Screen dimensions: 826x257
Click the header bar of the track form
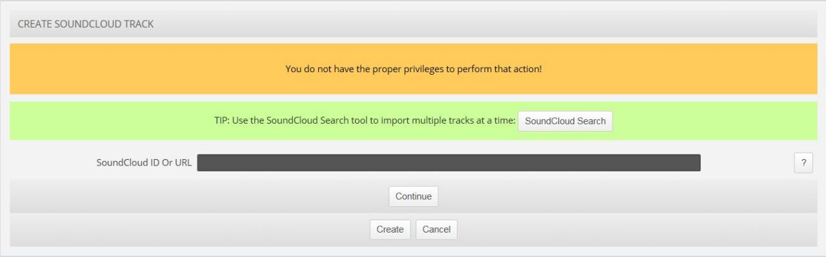click(x=414, y=24)
